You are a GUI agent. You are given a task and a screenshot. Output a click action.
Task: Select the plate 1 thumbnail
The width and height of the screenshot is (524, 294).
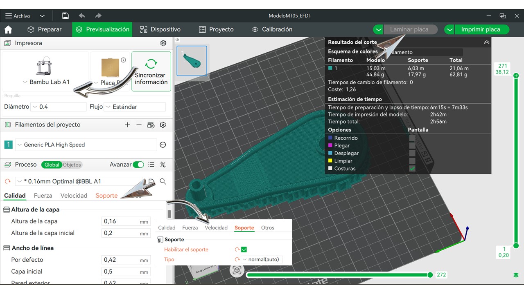coord(192,61)
